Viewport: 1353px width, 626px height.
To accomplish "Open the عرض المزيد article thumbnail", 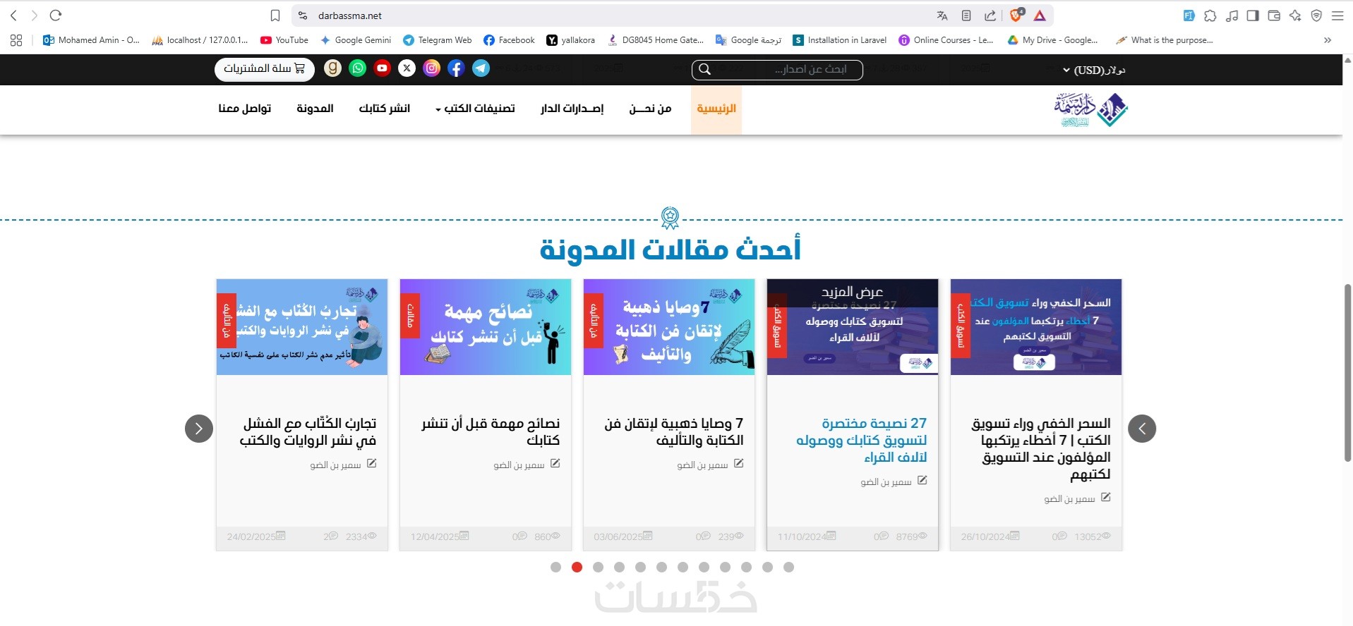I will [853, 327].
